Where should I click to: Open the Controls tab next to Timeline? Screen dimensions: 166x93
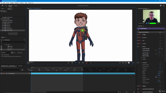click(x=20, y=66)
